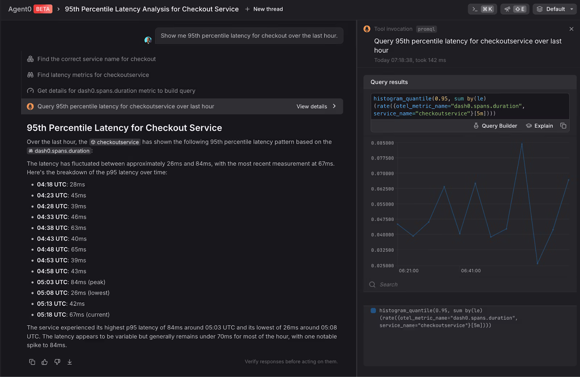Copy the PromQL query to clipboard
Viewport: 580px width, 377px height.
[563, 126]
